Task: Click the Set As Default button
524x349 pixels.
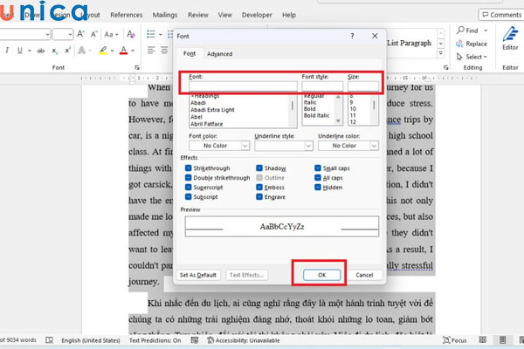Action: pyautogui.click(x=197, y=275)
